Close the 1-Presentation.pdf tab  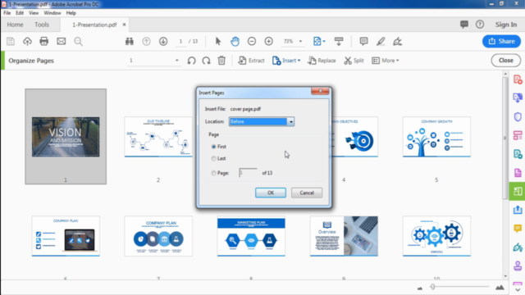pos(124,25)
